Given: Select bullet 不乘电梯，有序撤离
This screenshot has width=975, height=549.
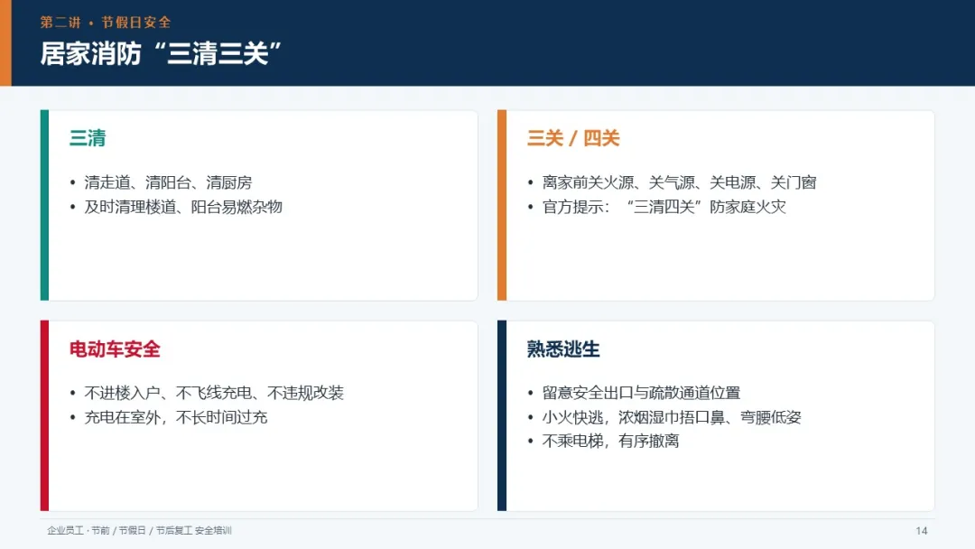Looking at the screenshot, I should (610, 441).
